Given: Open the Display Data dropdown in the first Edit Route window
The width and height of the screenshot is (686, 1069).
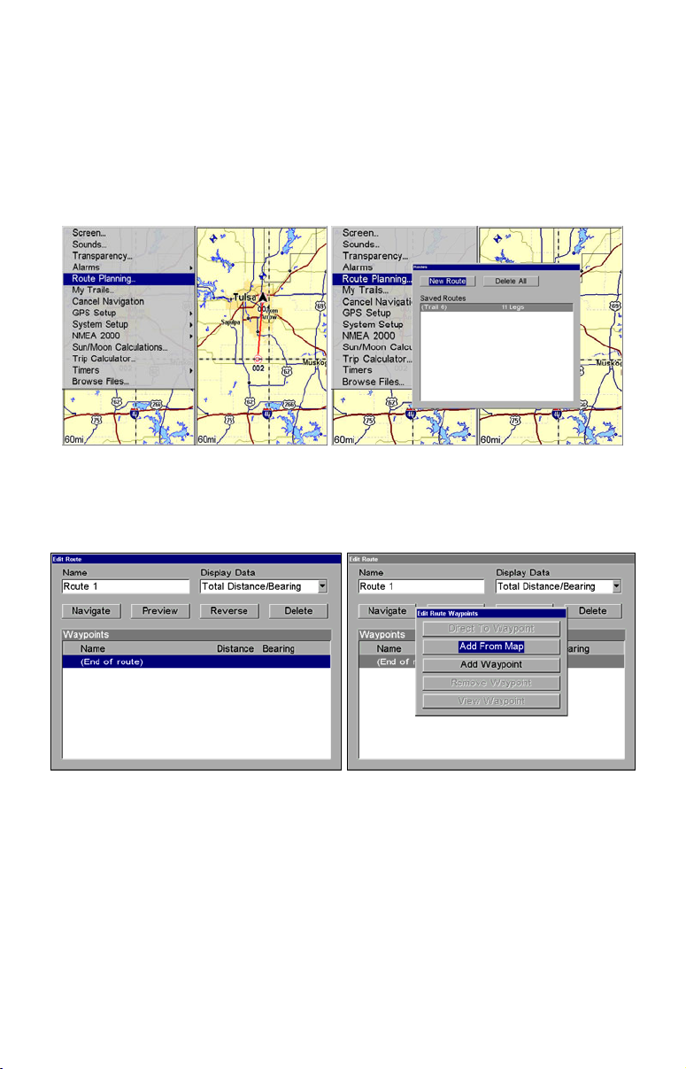Looking at the screenshot, I should click(324, 586).
